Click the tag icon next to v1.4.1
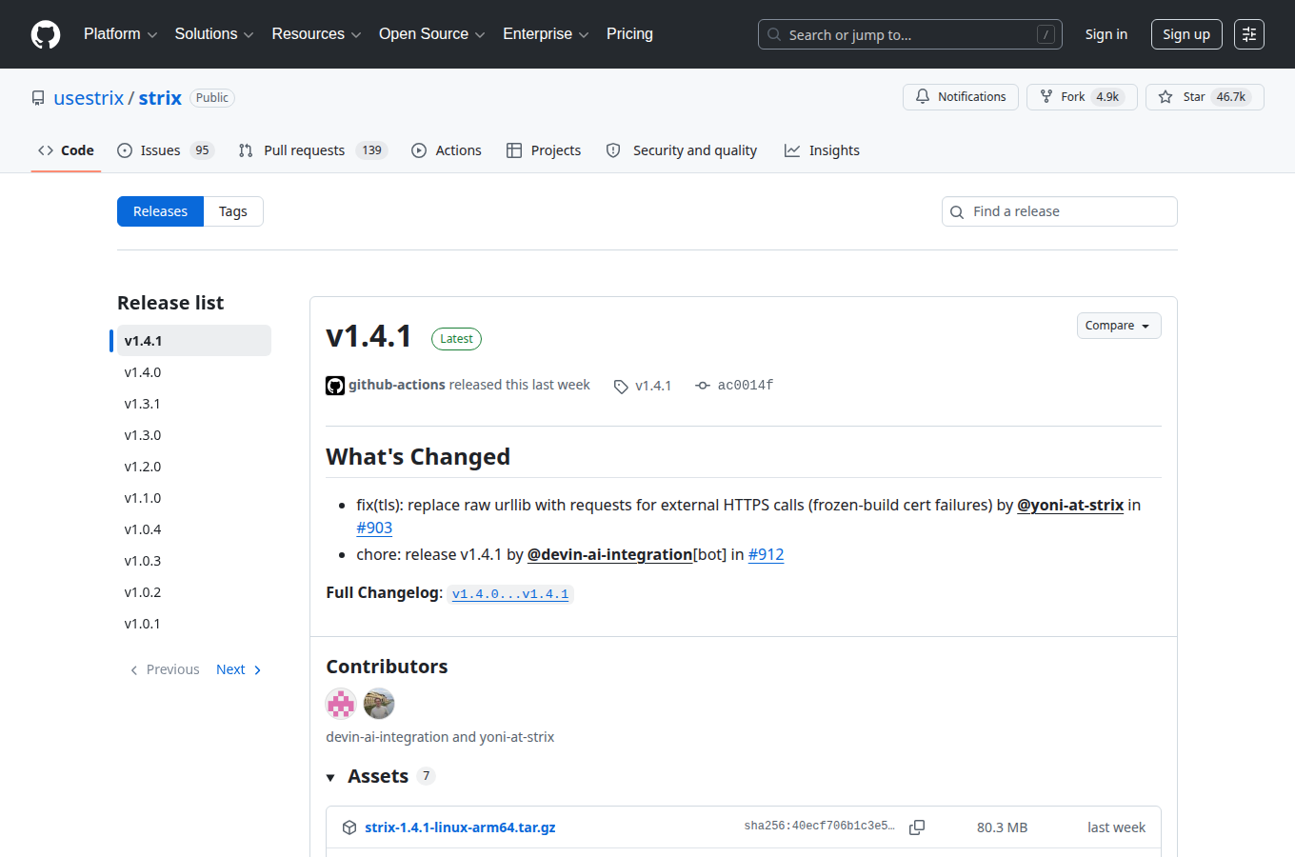This screenshot has height=857, width=1295. point(621,387)
